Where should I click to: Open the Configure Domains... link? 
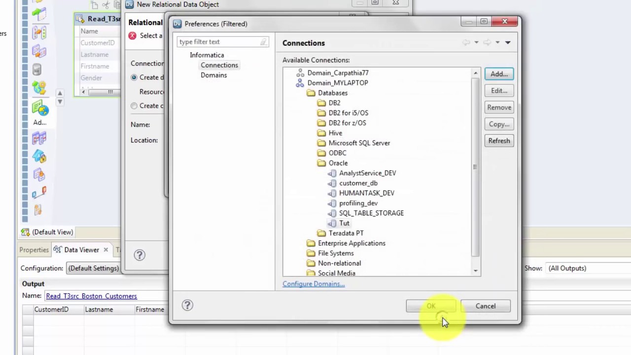[314, 284]
